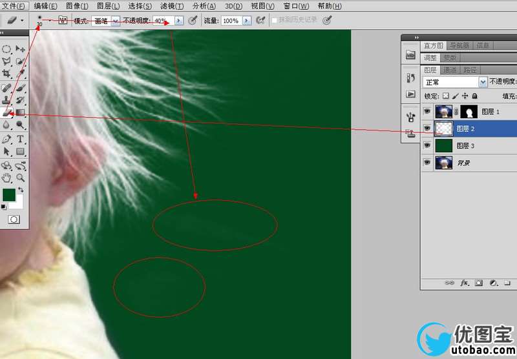
Task: Click the opacity 40% input field
Action: [x=164, y=21]
